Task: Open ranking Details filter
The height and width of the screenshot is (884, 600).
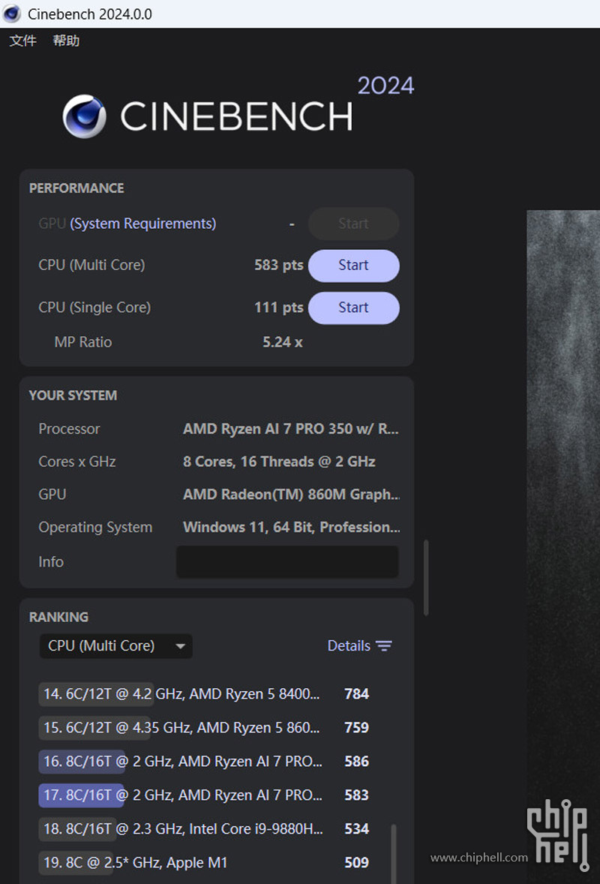Action: point(359,646)
